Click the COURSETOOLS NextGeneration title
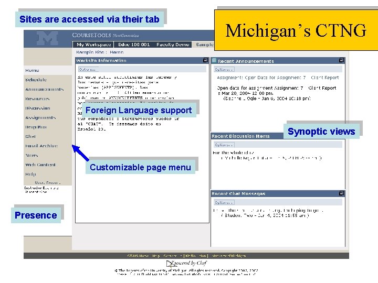378x283 pixels. point(106,36)
